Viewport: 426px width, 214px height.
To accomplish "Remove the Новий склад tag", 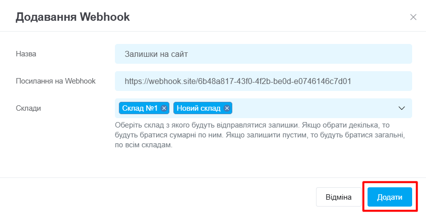I will [227, 108].
